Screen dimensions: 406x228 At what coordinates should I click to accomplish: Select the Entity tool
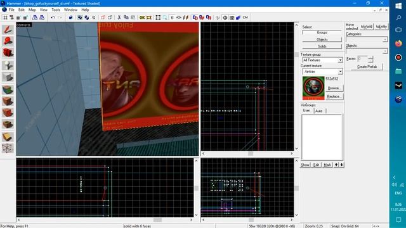tap(8, 65)
